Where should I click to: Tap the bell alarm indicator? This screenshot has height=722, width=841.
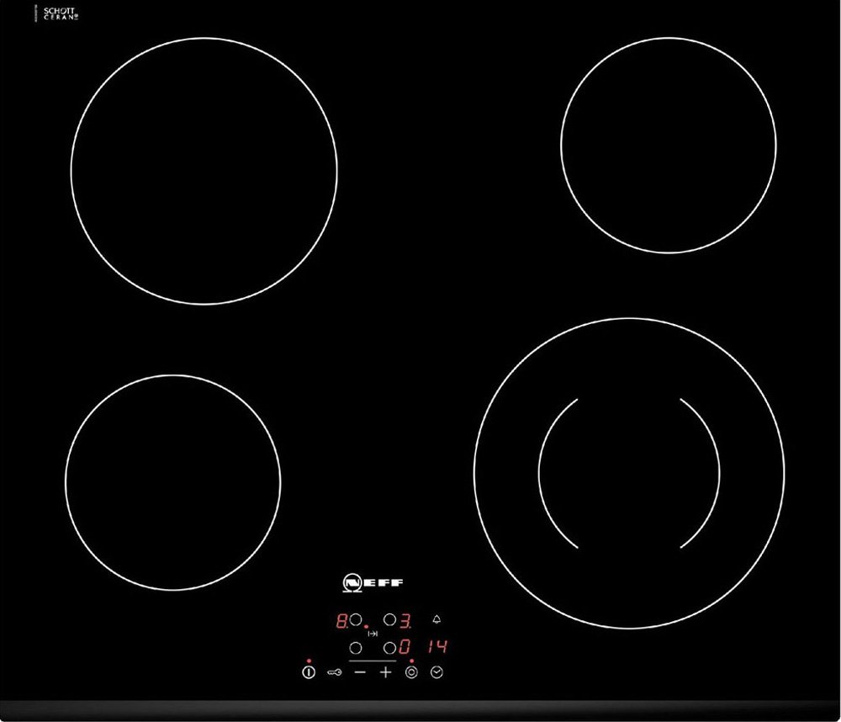[436, 620]
